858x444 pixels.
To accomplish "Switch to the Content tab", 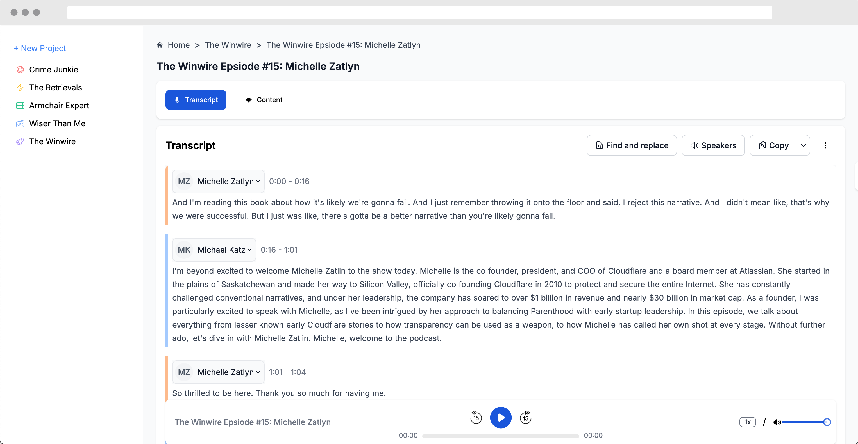I will click(x=264, y=100).
